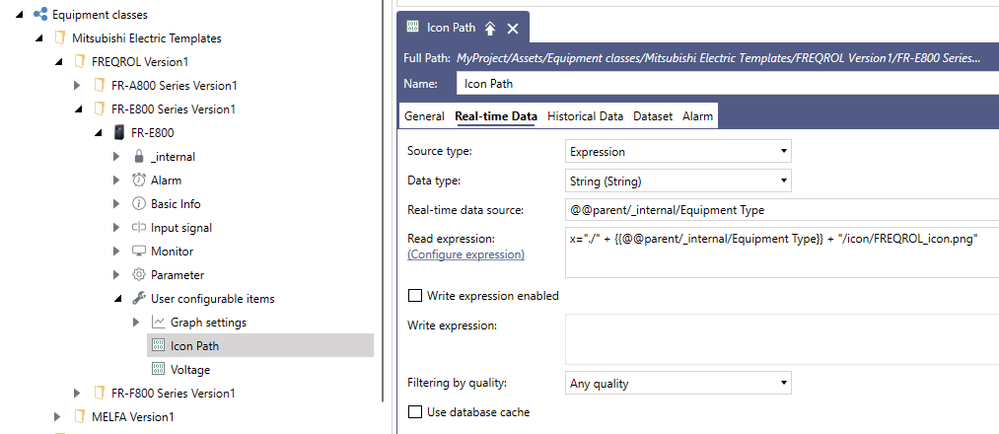The height and width of the screenshot is (434, 999).
Task: Click the Name input field
Action: coord(728,84)
